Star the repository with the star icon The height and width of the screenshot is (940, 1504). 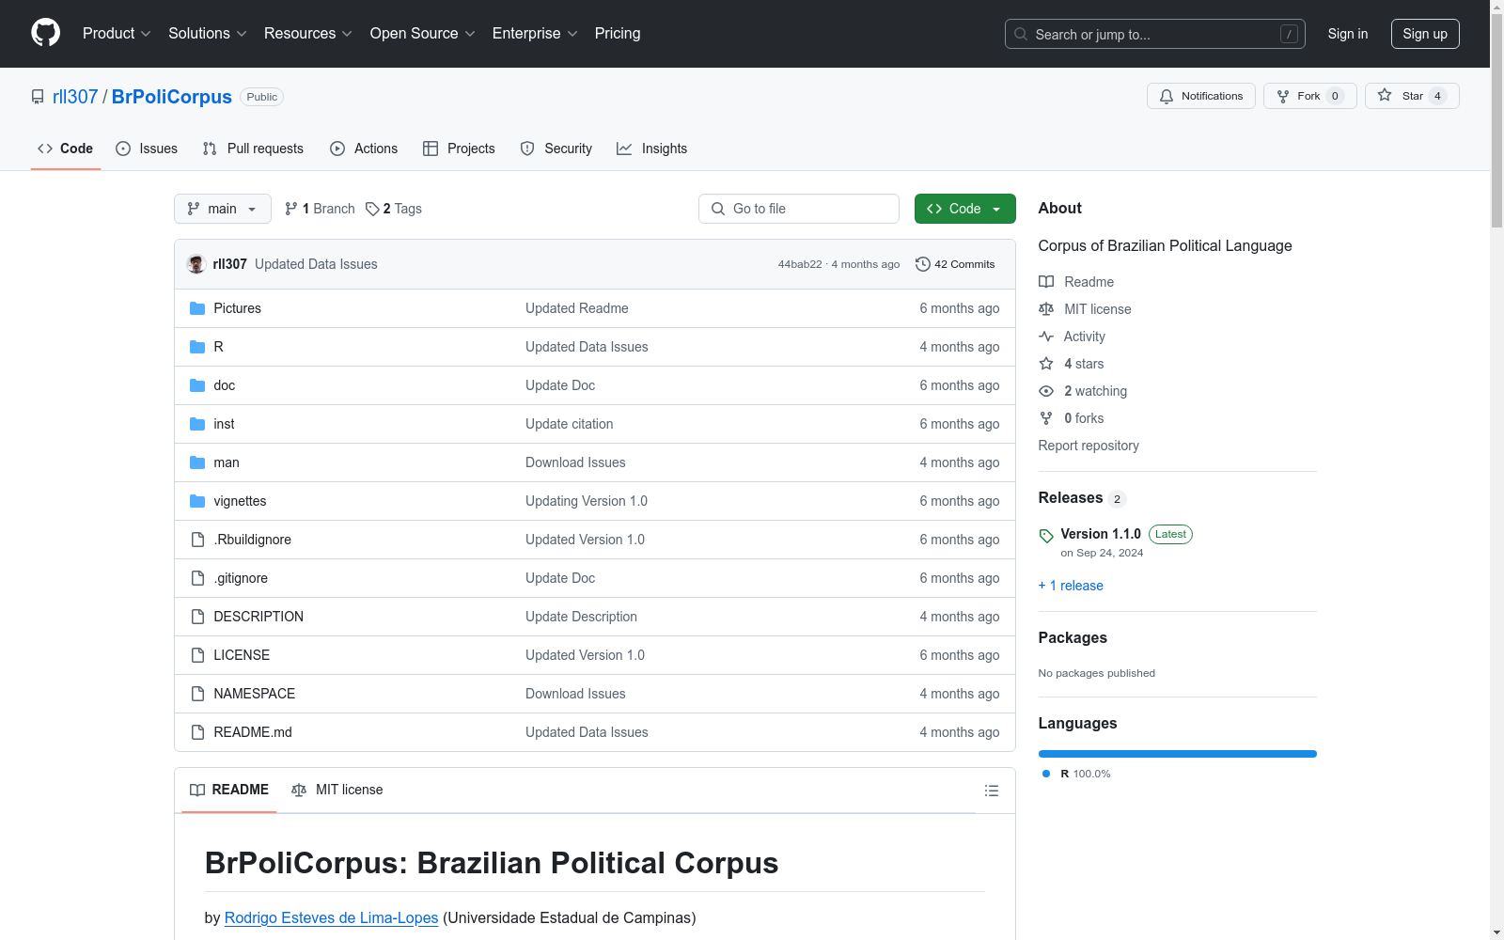1385,95
